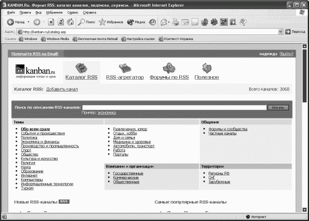Click the RSS-агрегатор navigation link

point(125,77)
